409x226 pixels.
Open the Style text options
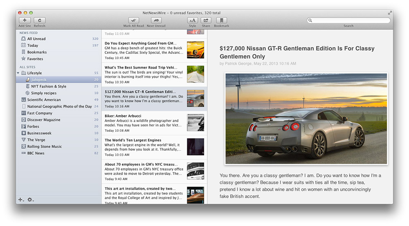(193, 20)
